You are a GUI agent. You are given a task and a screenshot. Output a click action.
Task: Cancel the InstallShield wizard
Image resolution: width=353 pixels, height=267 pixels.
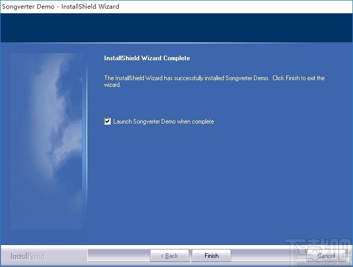326,256
